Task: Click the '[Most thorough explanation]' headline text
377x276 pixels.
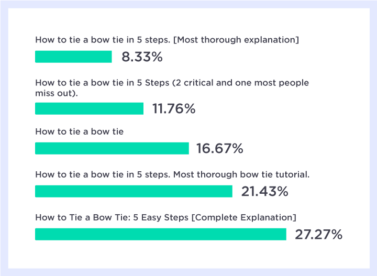Action: (167, 40)
